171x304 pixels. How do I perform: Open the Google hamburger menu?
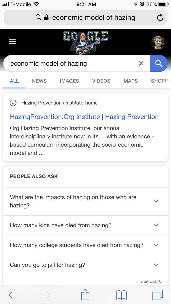(12, 41)
